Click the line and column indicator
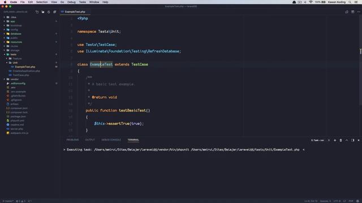 coord(311,201)
